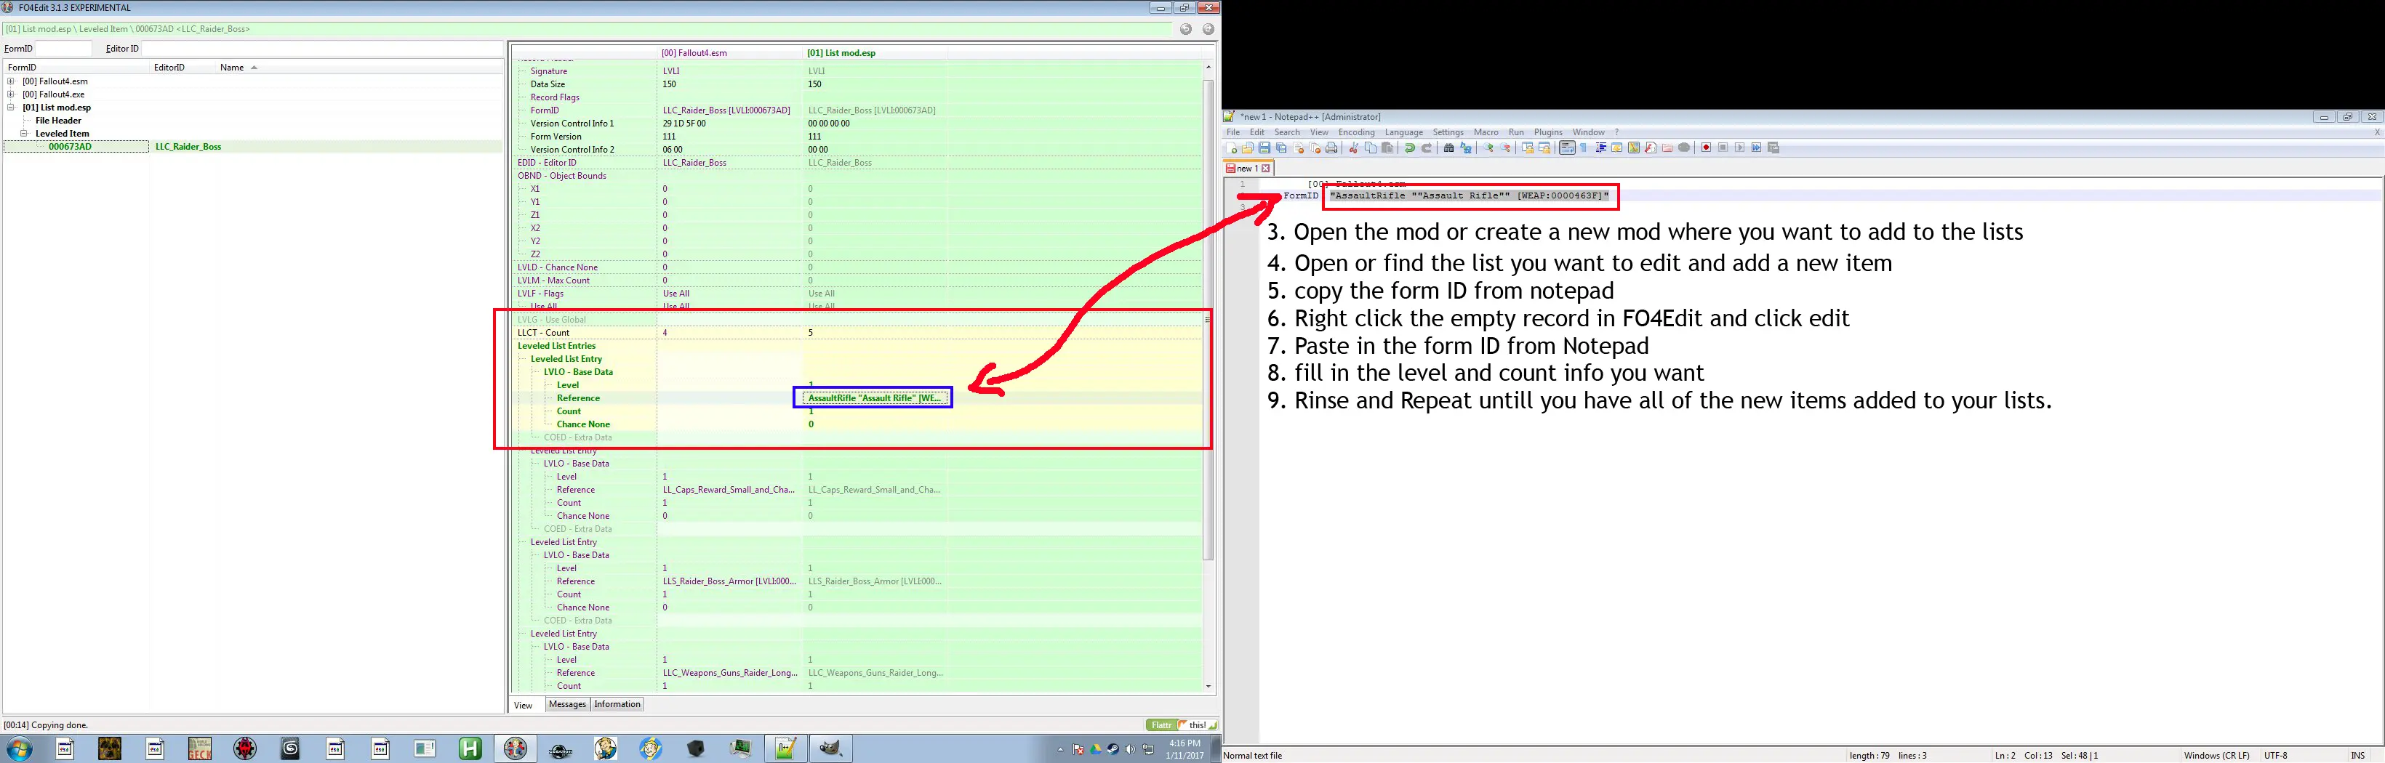
Task: Open Language menu in Notepad++
Action: [1403, 132]
